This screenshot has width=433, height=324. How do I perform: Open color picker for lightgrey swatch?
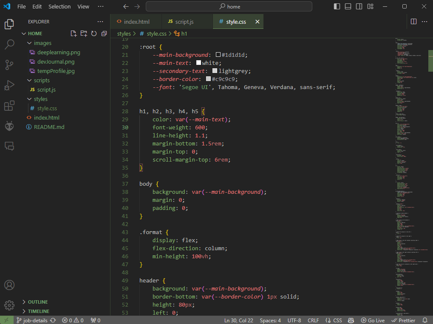coord(215,71)
